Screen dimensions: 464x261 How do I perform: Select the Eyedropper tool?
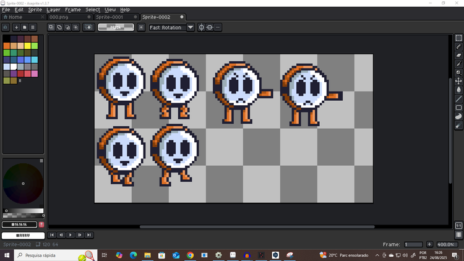pos(458,64)
